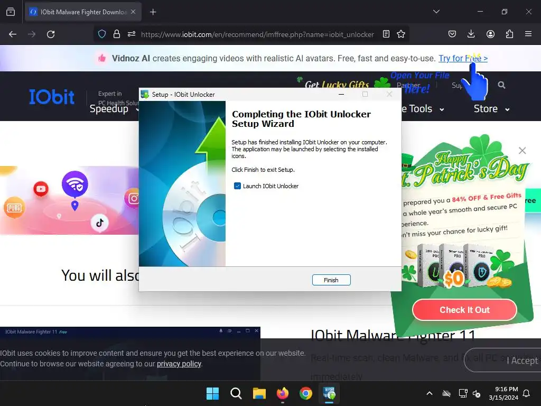The height and width of the screenshot is (406, 541).
Task: Open the Firefox hamburger menu
Action: pos(528,34)
